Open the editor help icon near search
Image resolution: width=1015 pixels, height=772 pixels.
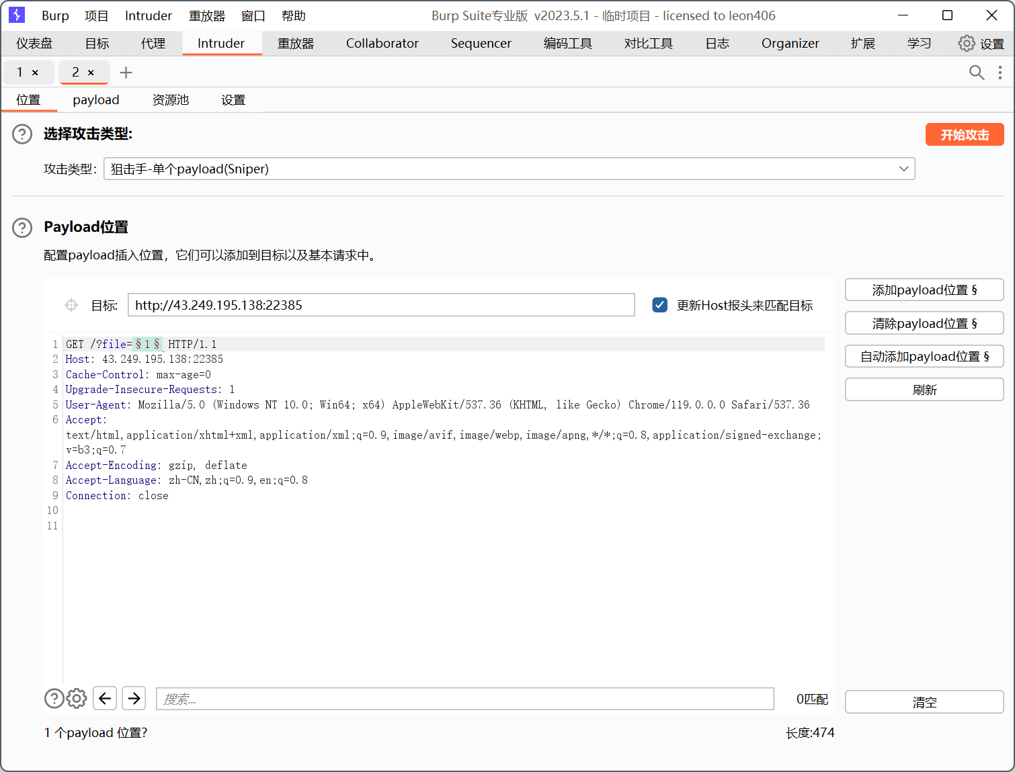54,699
